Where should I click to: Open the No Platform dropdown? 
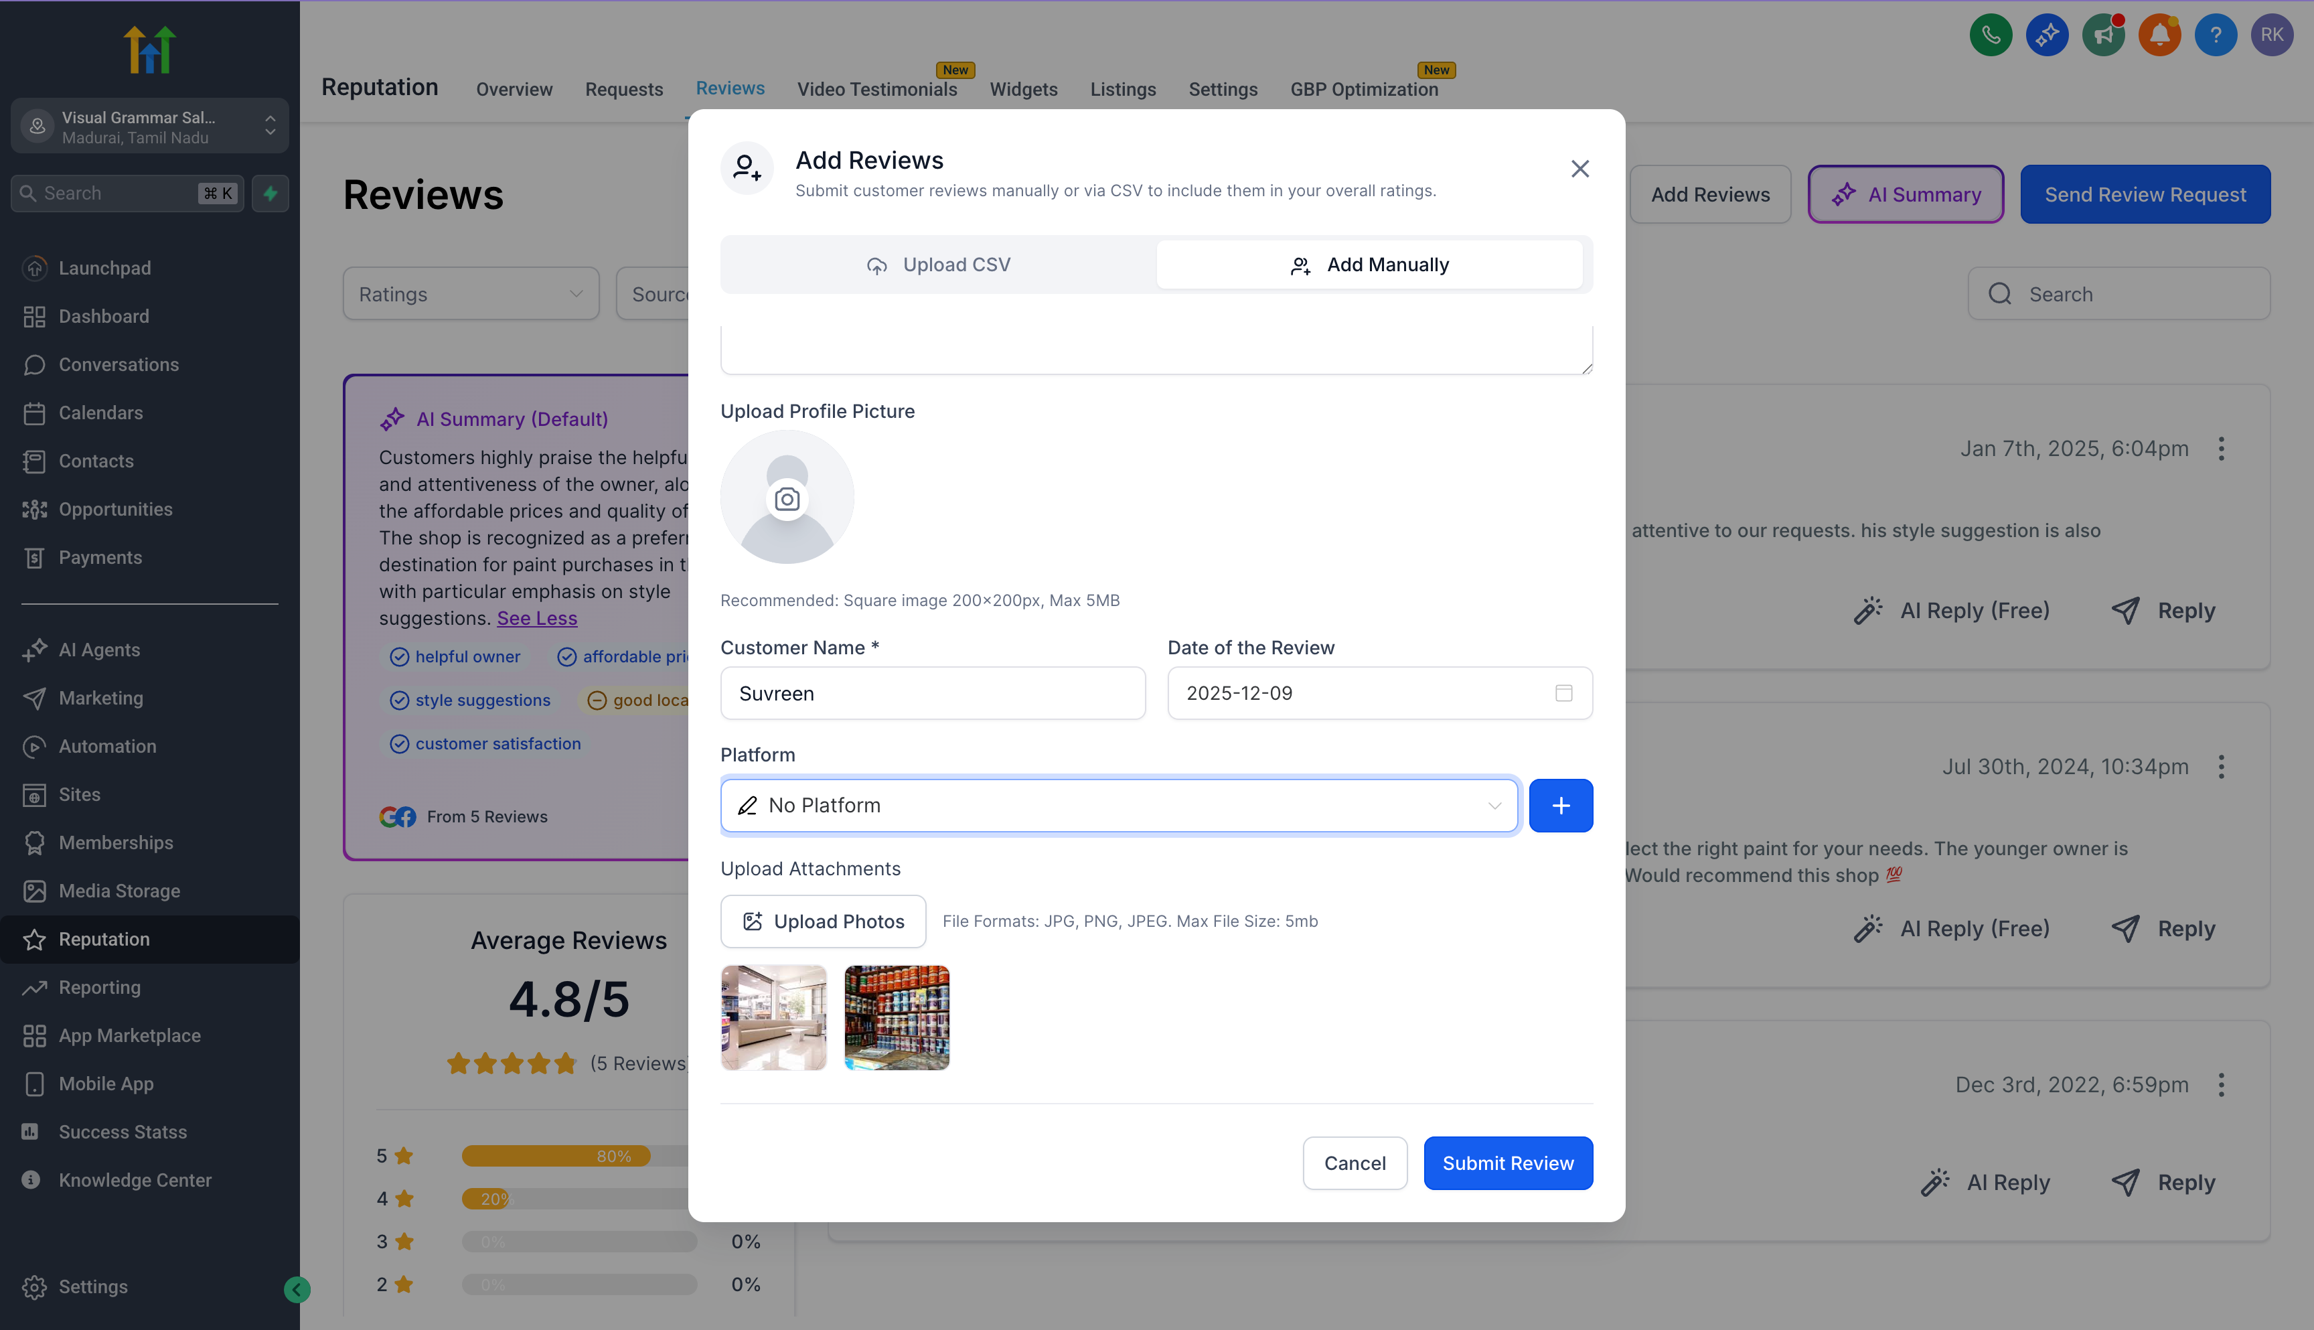(x=1119, y=805)
